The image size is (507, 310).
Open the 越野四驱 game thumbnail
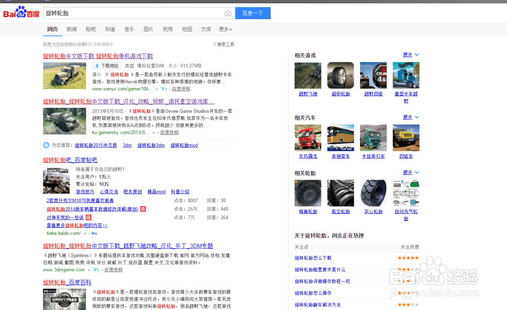(373, 75)
